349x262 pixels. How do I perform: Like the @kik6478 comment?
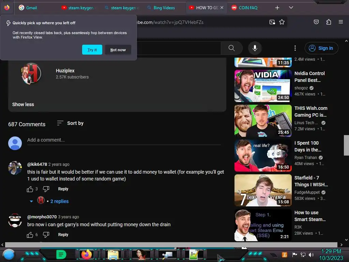click(30, 189)
